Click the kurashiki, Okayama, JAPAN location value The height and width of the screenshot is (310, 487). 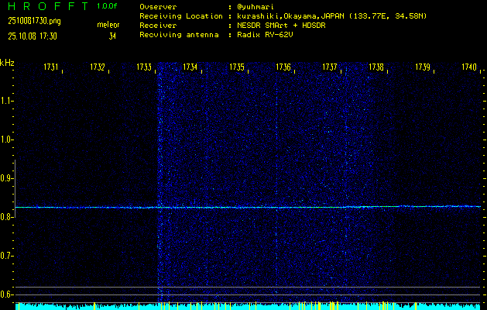click(x=331, y=16)
